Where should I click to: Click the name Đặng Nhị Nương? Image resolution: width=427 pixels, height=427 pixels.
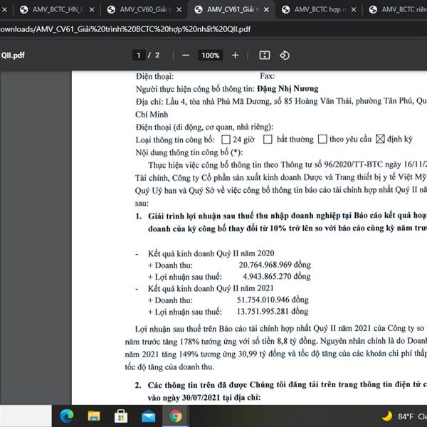(288, 89)
